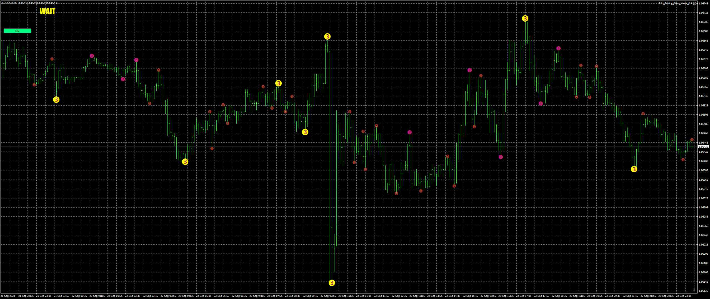Click magenta marker at high near 15:15
Image resolution: width=710 pixels, height=299 pixels.
click(x=469, y=70)
